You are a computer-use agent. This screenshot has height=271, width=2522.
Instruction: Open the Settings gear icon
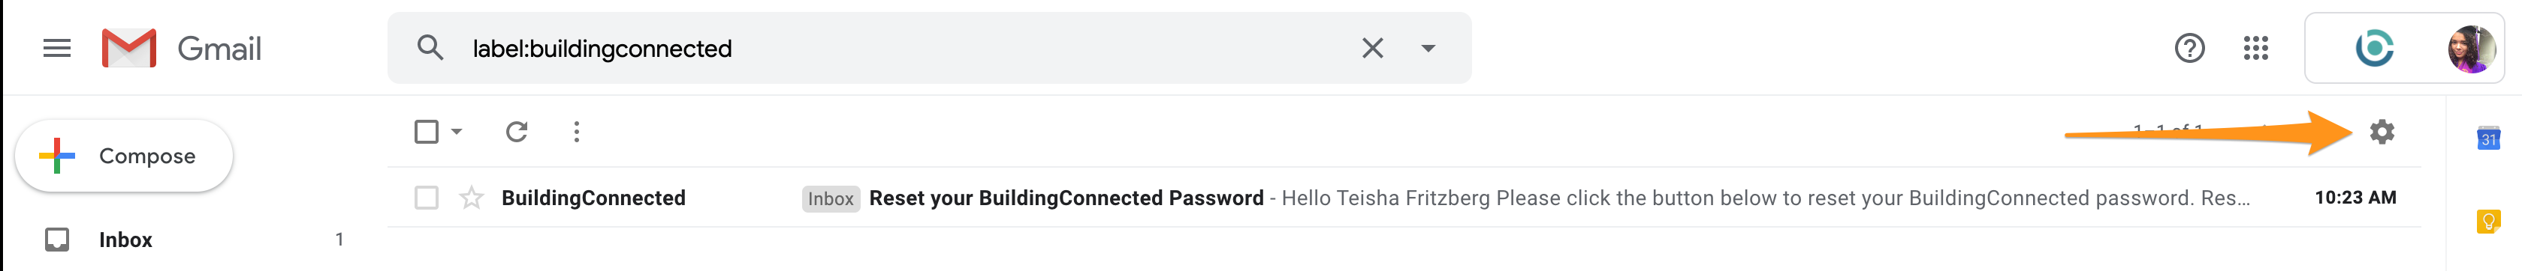[x=2381, y=132]
